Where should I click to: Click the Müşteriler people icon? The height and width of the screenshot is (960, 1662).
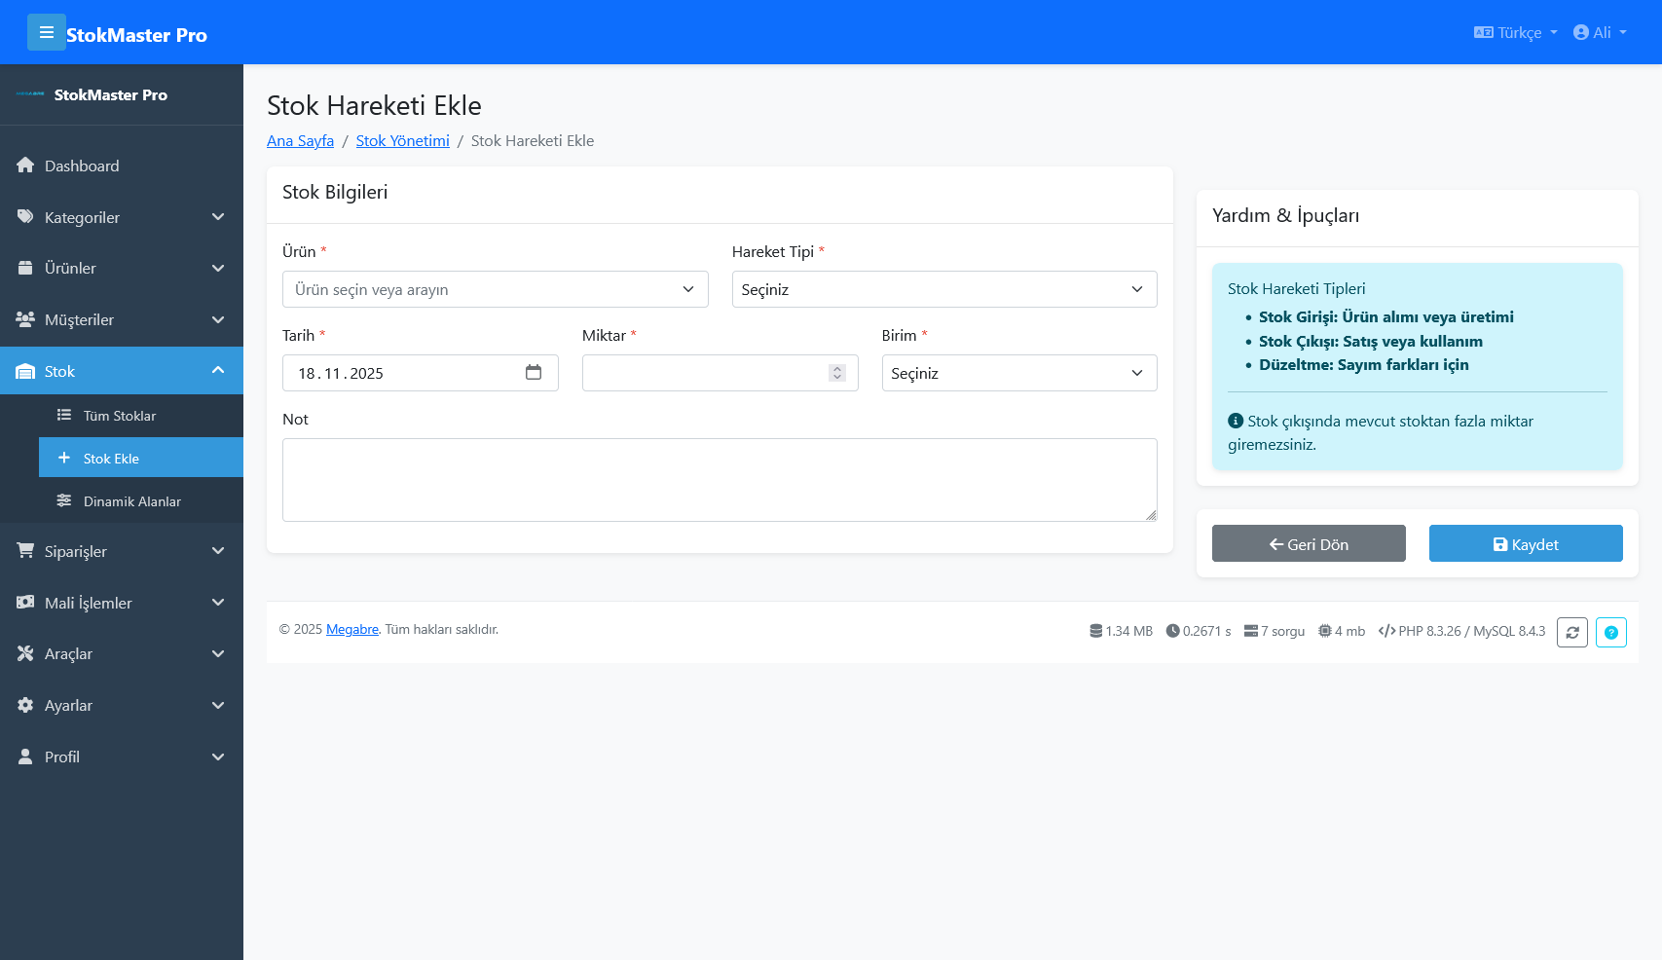pyautogui.click(x=25, y=319)
